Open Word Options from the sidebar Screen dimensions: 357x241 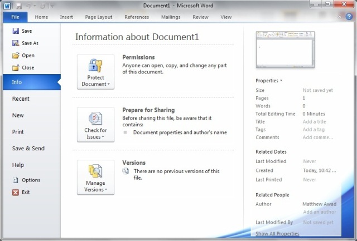[x=26, y=180]
